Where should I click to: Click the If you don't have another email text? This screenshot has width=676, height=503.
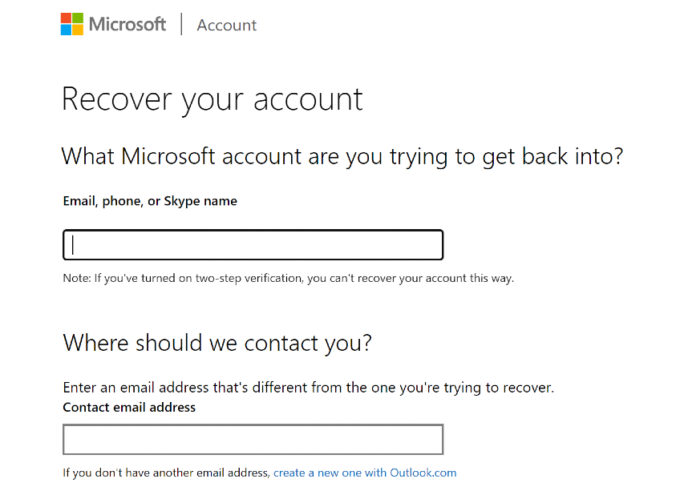tap(167, 473)
